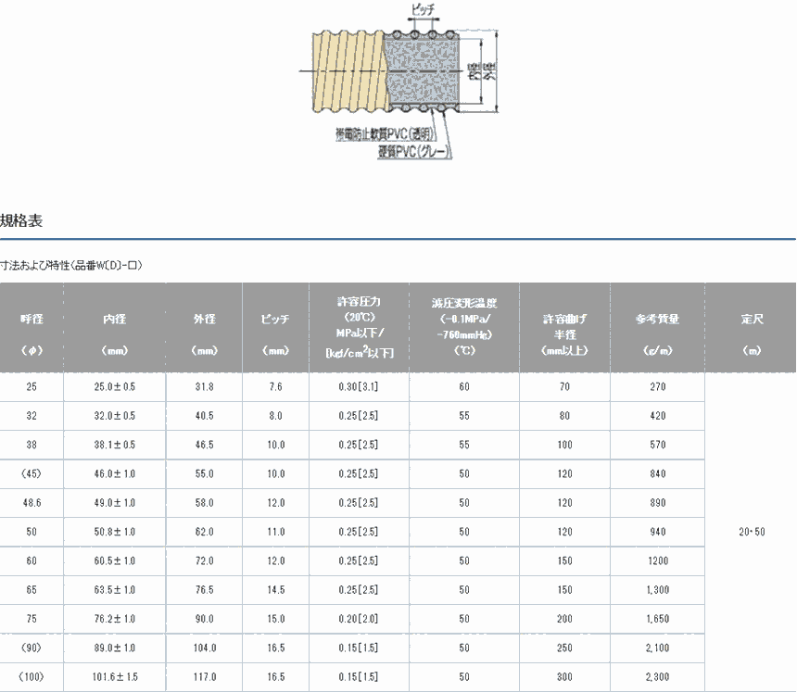Viewport: 797px width, 692px height.
Task: Click the 20・50 cell in 定尺 column
Action: pyautogui.click(x=751, y=532)
